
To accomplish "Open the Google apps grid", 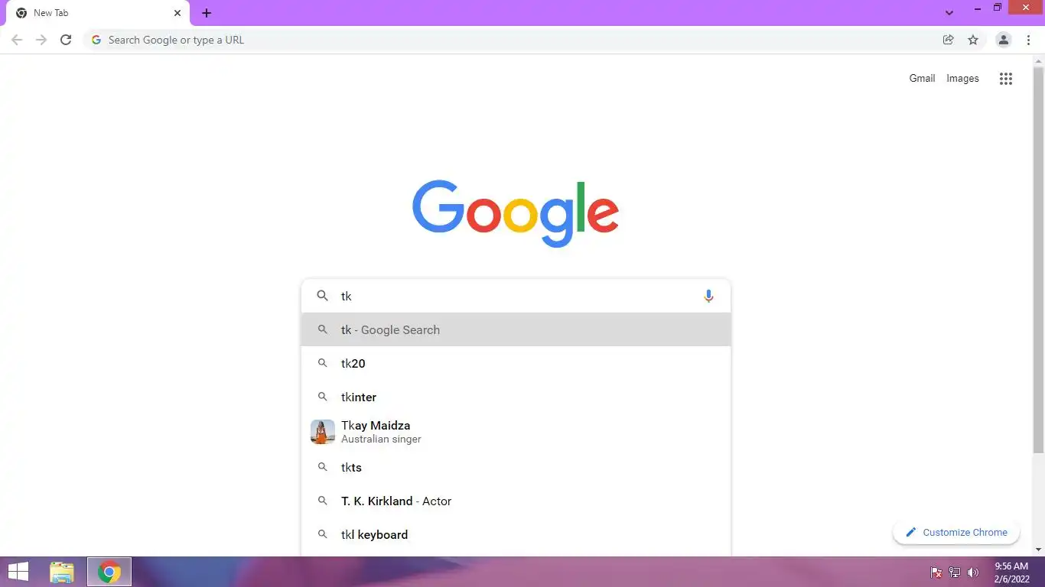I will 1006,78.
